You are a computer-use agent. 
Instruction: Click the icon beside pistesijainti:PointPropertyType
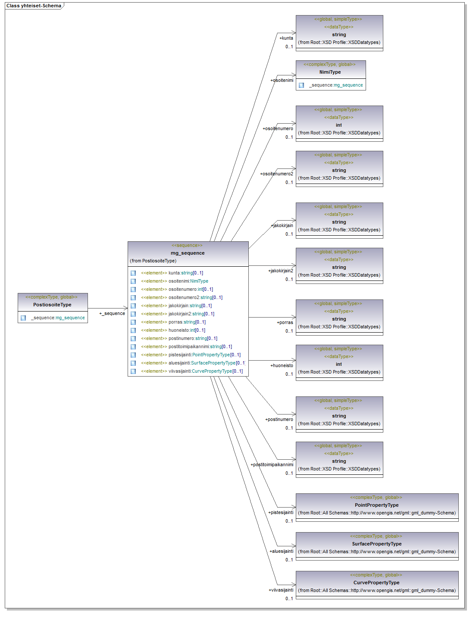tap(133, 355)
